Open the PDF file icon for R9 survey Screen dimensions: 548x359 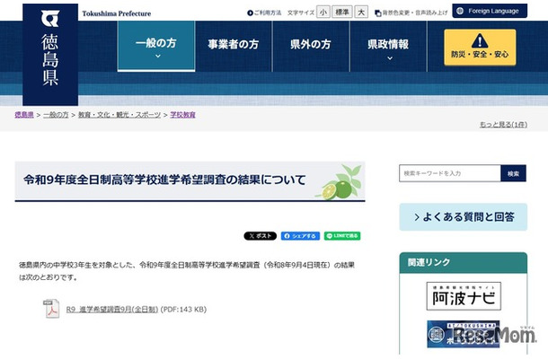coord(51,309)
